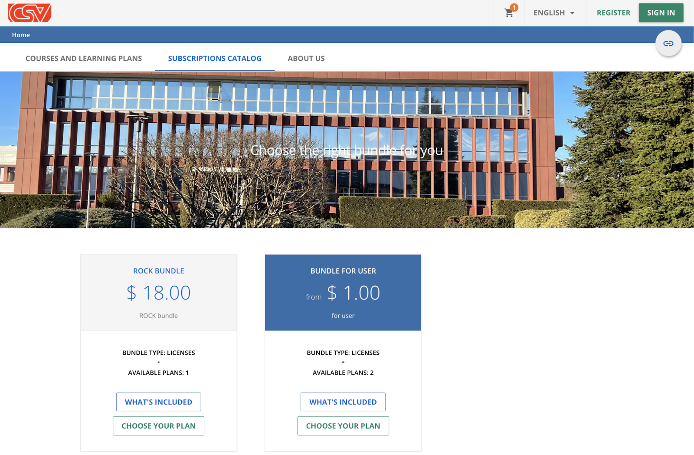This screenshot has height=455, width=694.
Task: View What's Included for ROCK bundle
Action: point(158,402)
